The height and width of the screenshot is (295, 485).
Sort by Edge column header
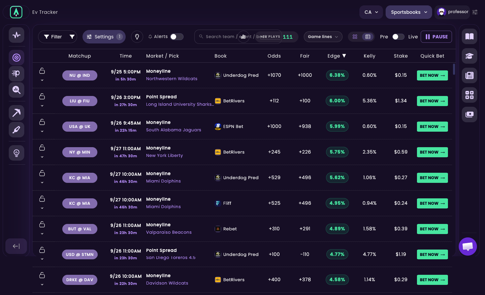click(x=337, y=56)
